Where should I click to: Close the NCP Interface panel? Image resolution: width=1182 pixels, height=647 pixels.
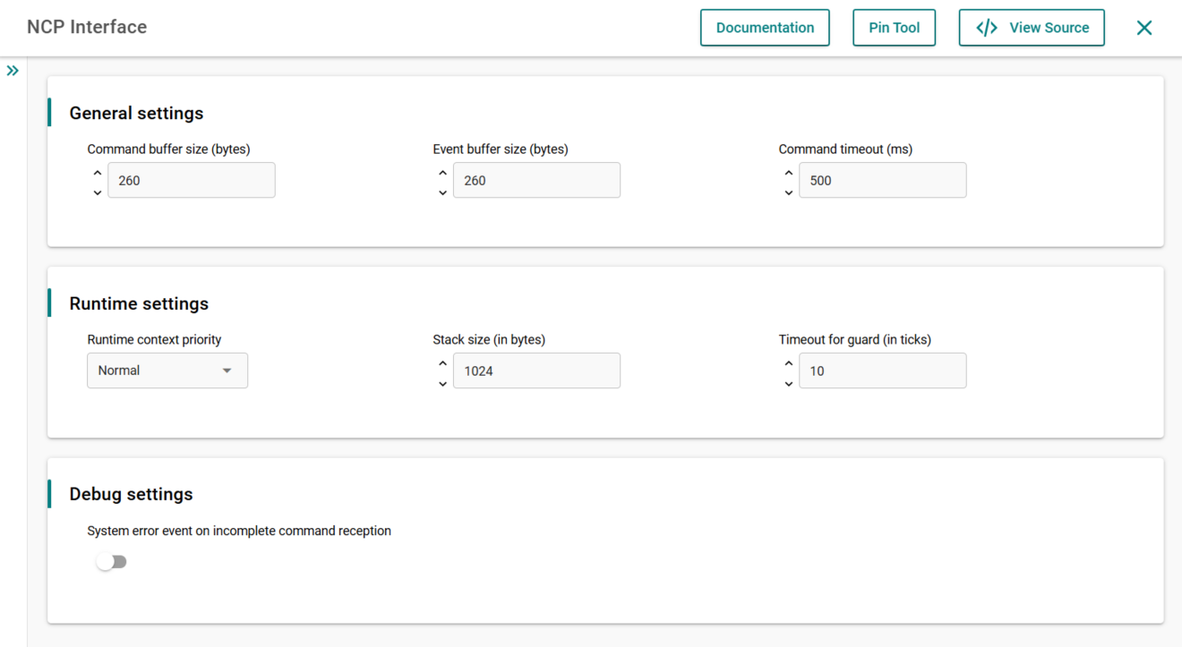(1144, 28)
